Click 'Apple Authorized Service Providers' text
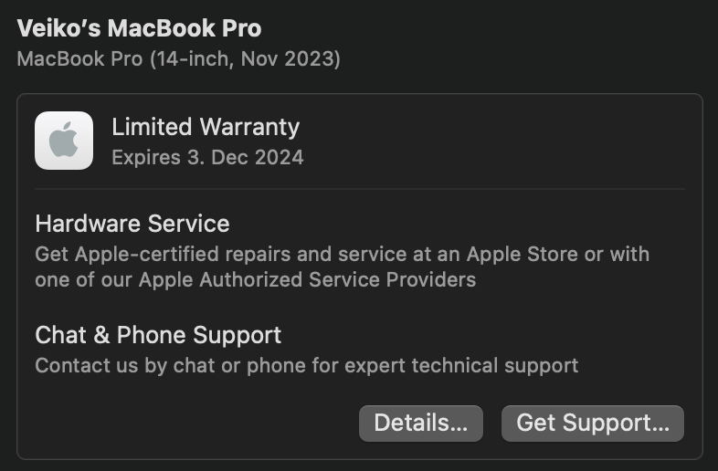 tap(307, 279)
